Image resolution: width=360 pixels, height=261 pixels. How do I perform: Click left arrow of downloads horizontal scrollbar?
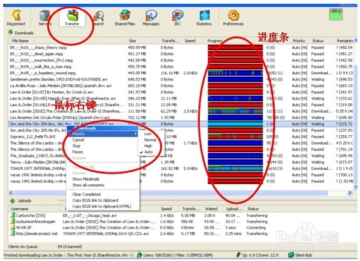point(11,193)
